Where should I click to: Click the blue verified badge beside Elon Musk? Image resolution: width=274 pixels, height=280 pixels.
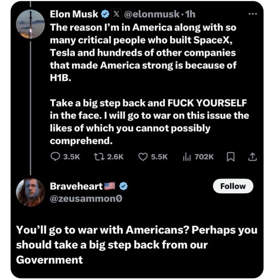[105, 14]
